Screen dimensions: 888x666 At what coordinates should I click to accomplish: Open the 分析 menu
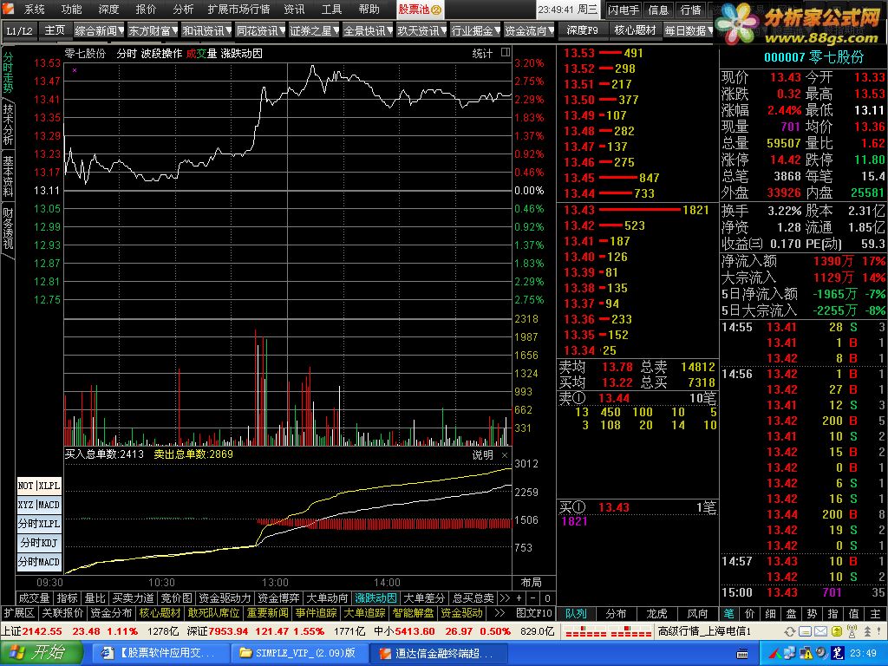[183, 9]
